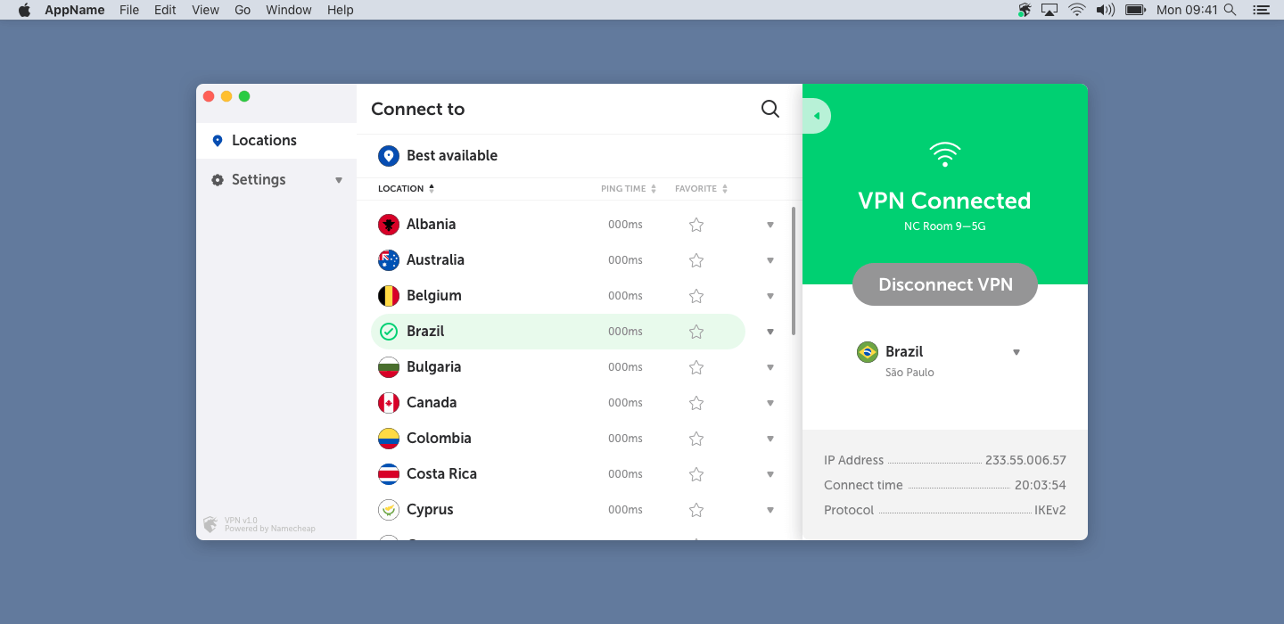
Task: Click the Disconnect VPN button
Action: click(x=945, y=284)
